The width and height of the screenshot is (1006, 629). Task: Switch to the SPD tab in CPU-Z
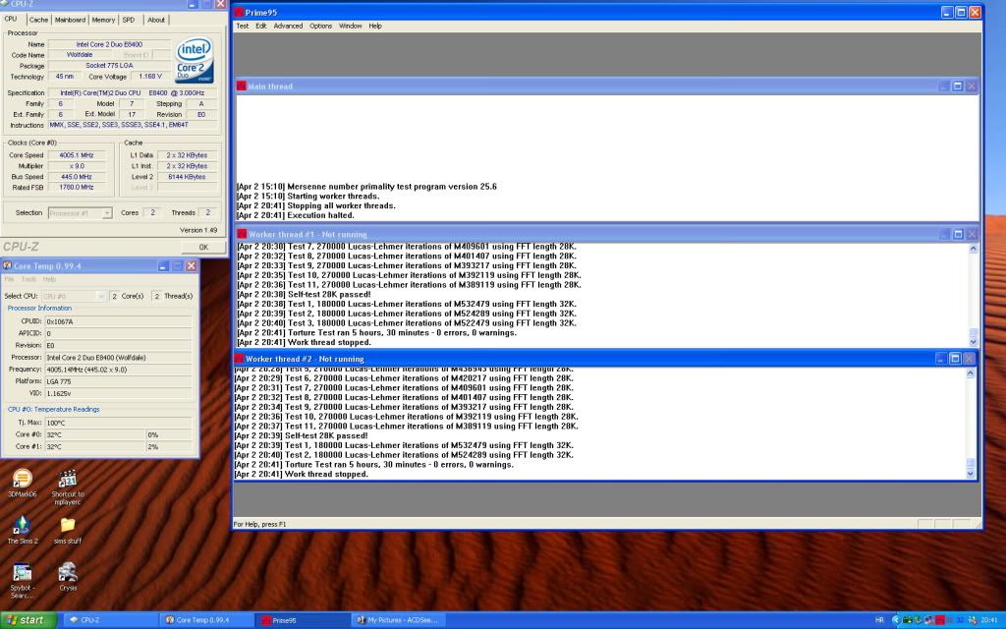coord(129,20)
